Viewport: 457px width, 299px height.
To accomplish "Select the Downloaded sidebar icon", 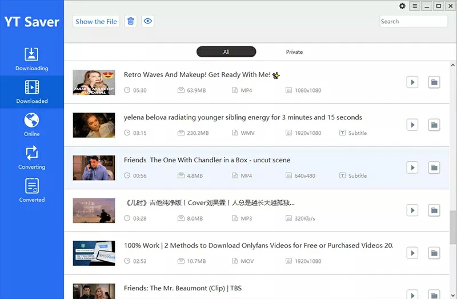I will click(x=31, y=91).
